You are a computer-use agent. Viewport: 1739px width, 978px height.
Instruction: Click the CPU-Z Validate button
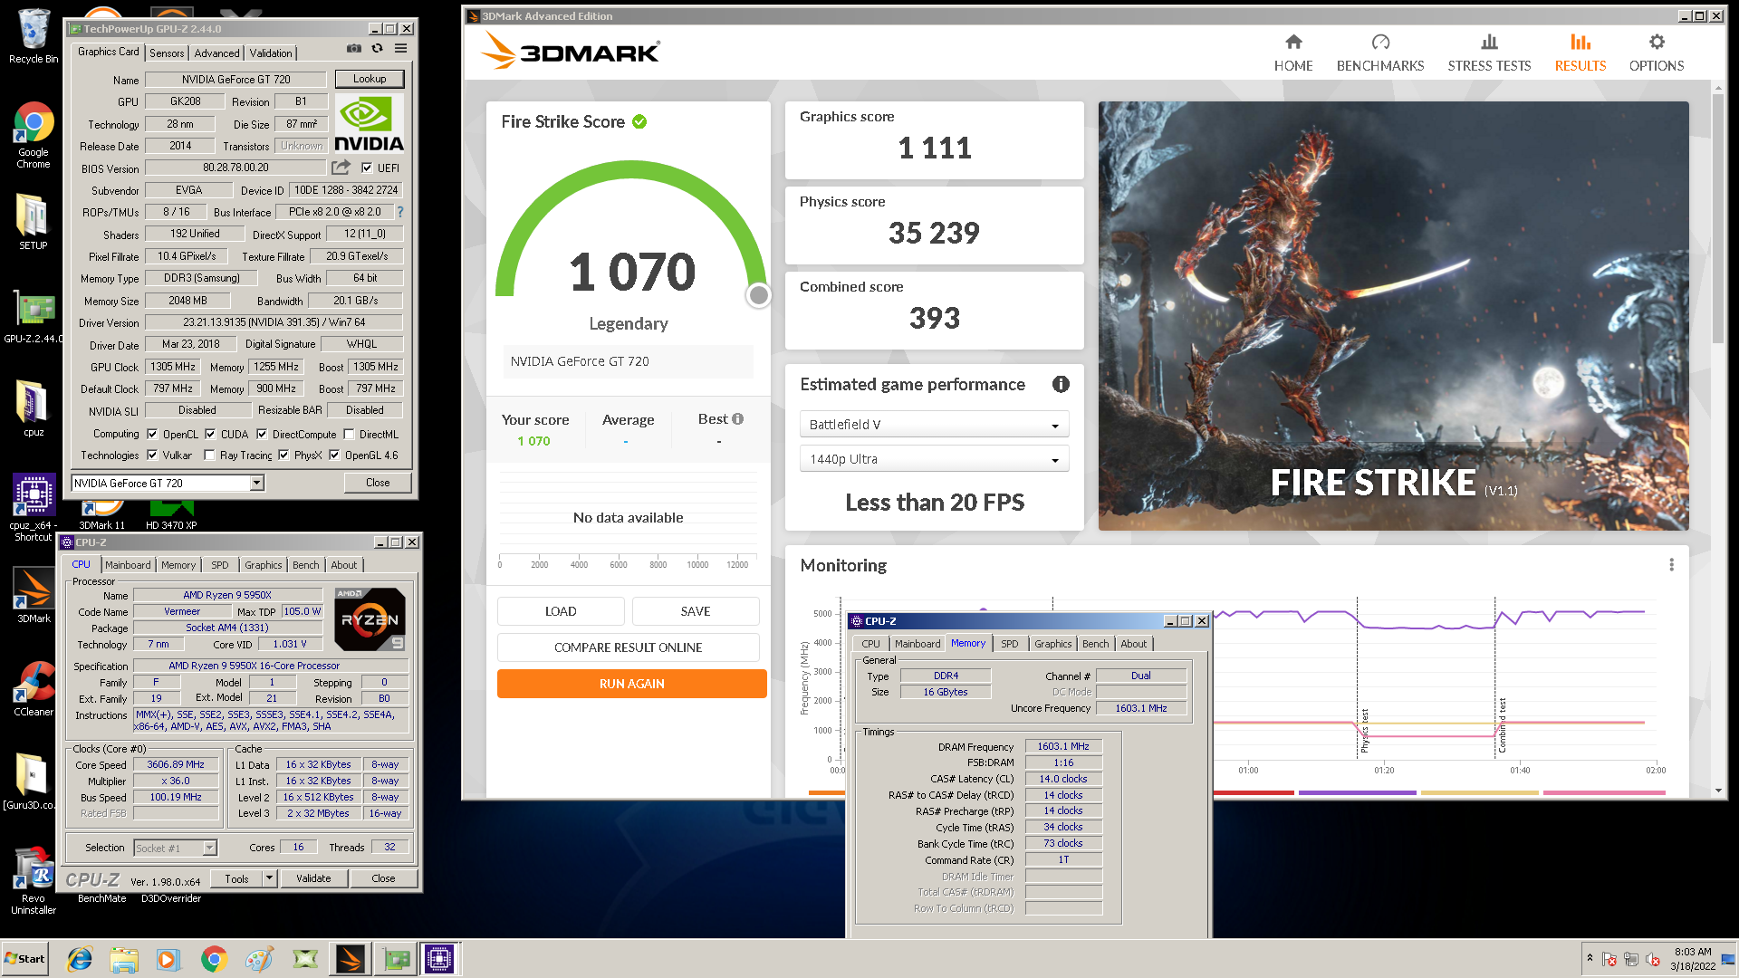313,878
